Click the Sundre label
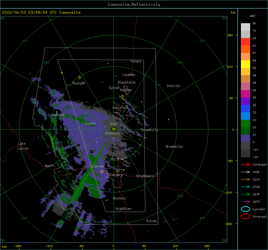Screen dimensions: 268x250 [x=90, y=123]
